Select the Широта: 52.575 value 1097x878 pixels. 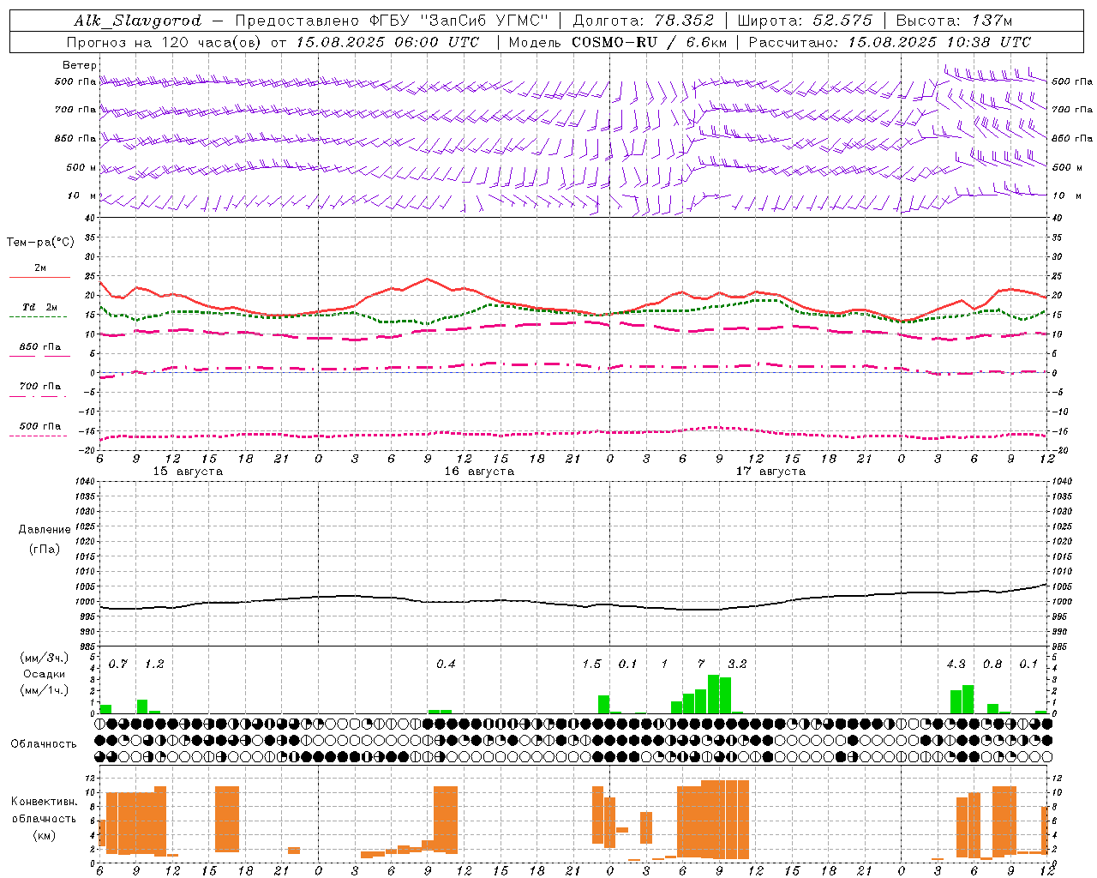[805, 21]
